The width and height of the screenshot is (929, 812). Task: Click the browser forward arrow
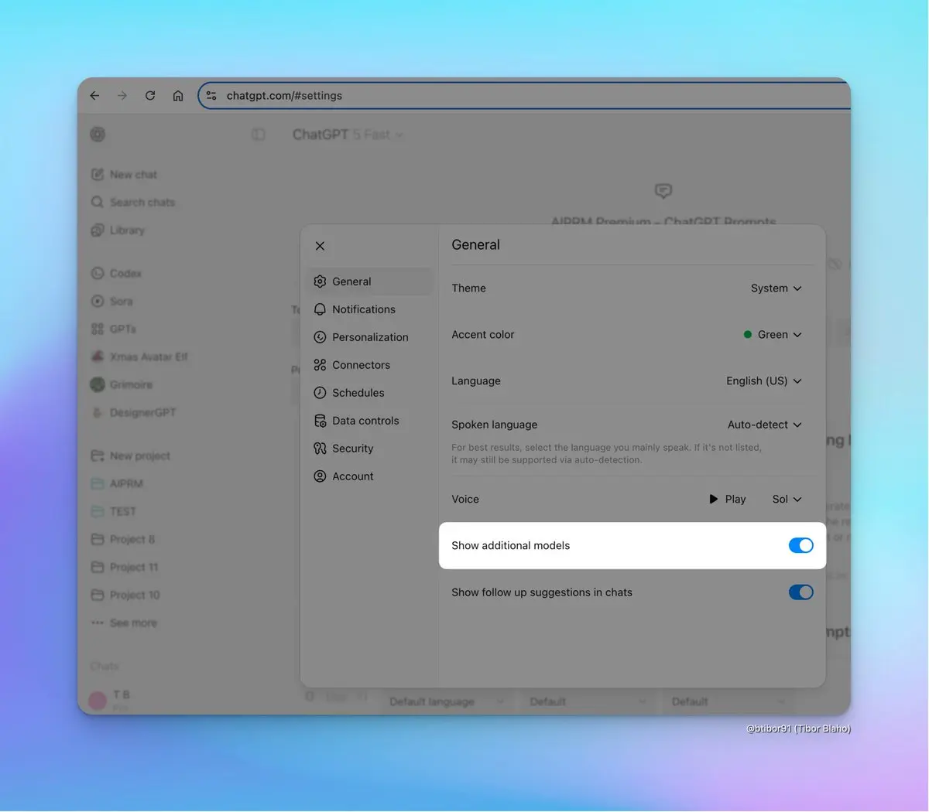coord(122,96)
